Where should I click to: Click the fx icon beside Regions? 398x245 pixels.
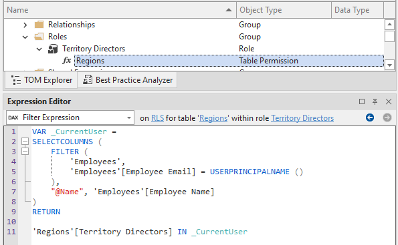(x=67, y=61)
